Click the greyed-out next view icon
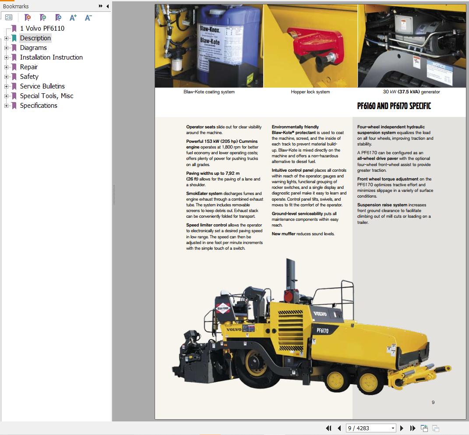 pyautogui.click(x=436, y=428)
